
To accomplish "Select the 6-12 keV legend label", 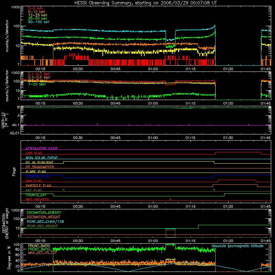I will coord(36,12).
